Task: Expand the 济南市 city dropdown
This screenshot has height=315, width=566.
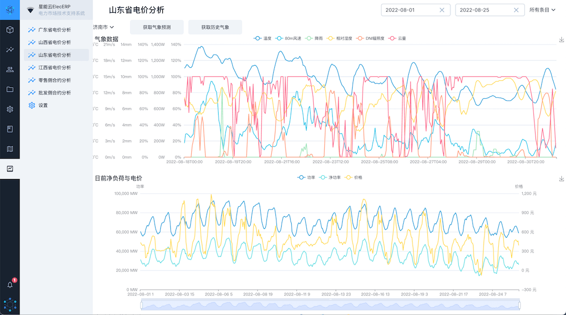Action: (x=103, y=27)
